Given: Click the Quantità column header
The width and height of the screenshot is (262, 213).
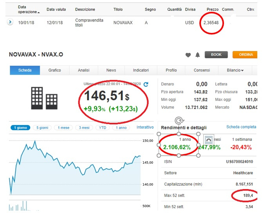Looking at the screenshot, I should click(174, 9).
